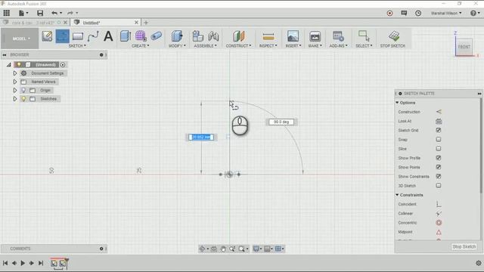
Task: Collapse the Constraints section in Sketch Palette
Action: pos(397,195)
